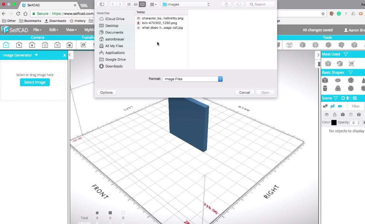Click the share icon in file dialog
The image size is (365, 224).
(226, 4)
